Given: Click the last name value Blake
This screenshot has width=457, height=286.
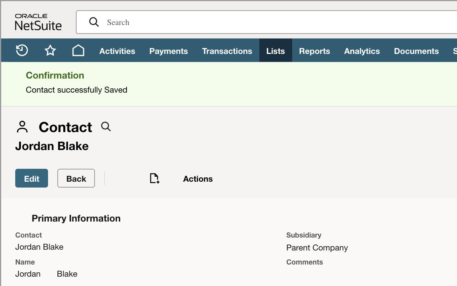Looking at the screenshot, I should [x=67, y=274].
